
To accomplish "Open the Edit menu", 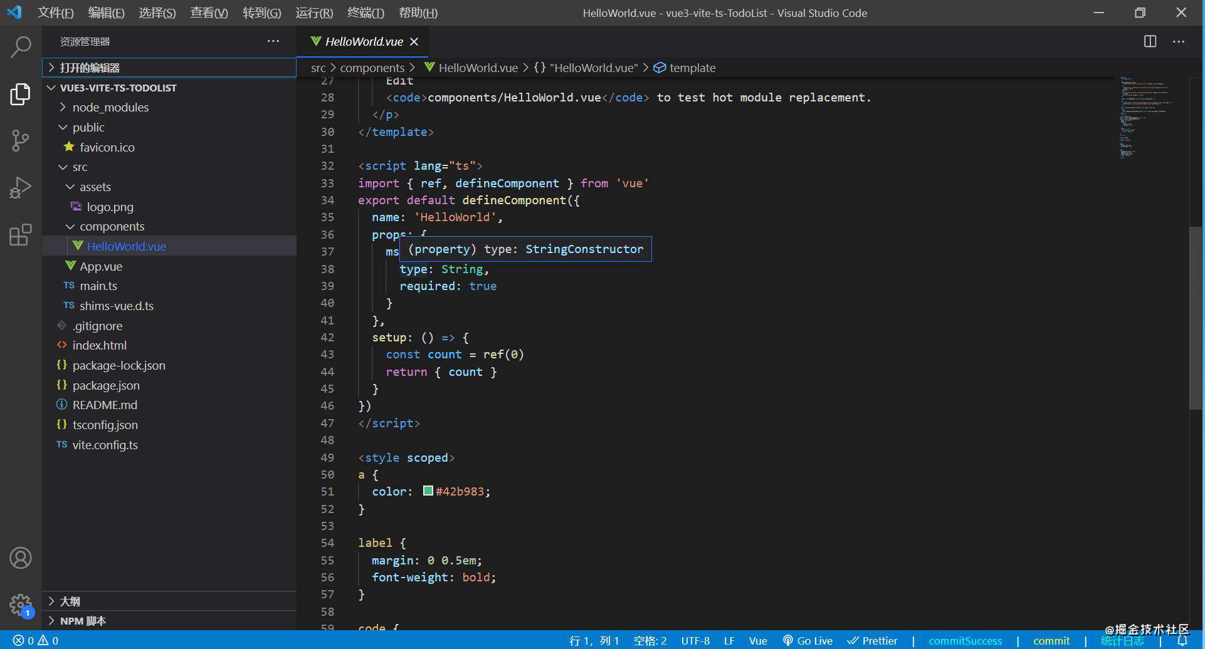I will coord(106,13).
